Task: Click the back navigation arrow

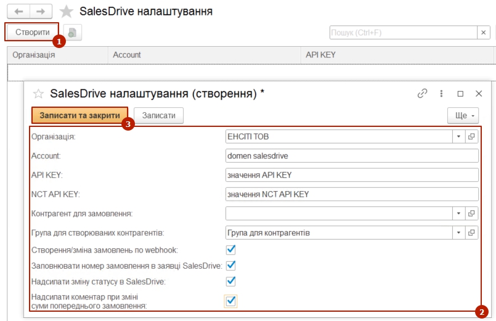Action: (18, 12)
